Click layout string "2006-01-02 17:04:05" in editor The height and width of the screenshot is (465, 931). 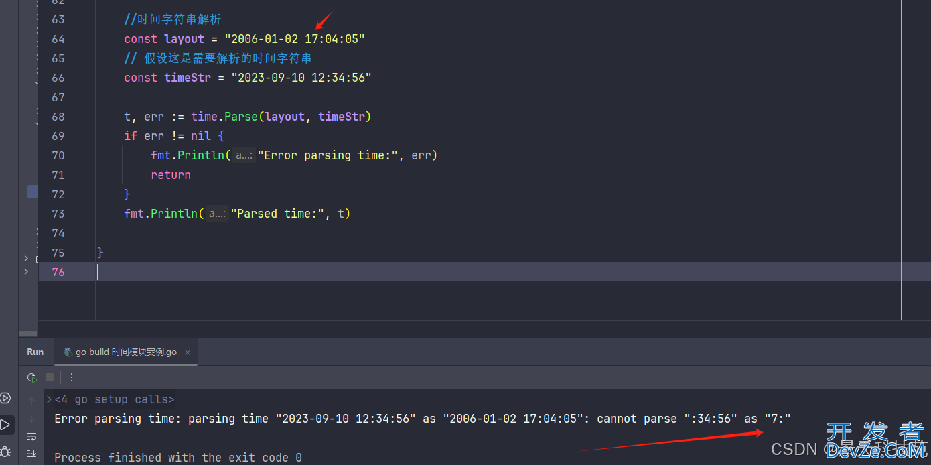295,39
